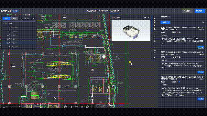Click the search icon in right review panel
This screenshot has width=207, height=116.
tap(203, 22)
